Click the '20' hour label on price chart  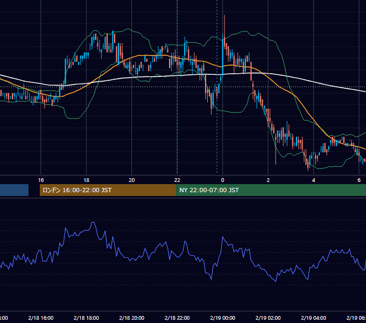tap(132, 180)
